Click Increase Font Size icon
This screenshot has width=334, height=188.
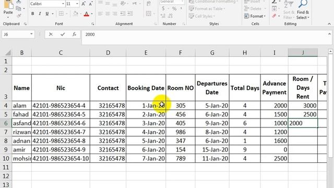(x=83, y=4)
